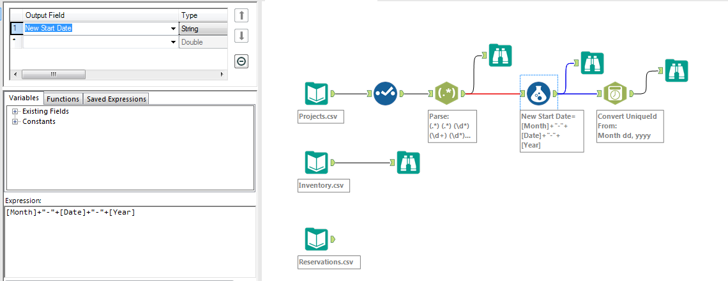The height and width of the screenshot is (281, 728).
Task: Move output field down with arrow button
Action: tap(241, 36)
